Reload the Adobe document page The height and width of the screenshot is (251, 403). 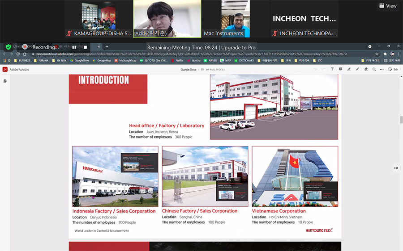point(18,54)
